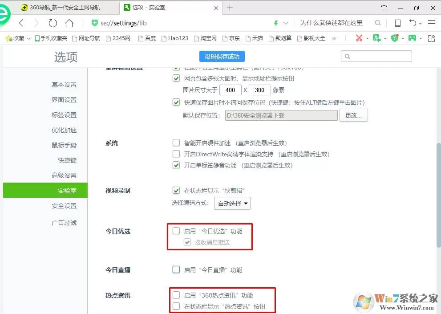This screenshot has height=314, width=441.
Task: Click the back navigation arrow
Action: 22,23
